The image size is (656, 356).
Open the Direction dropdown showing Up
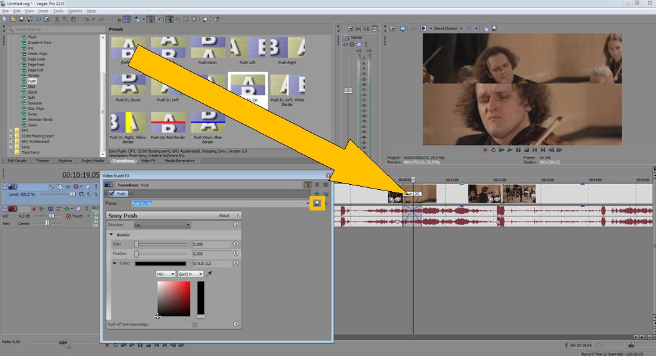click(163, 225)
